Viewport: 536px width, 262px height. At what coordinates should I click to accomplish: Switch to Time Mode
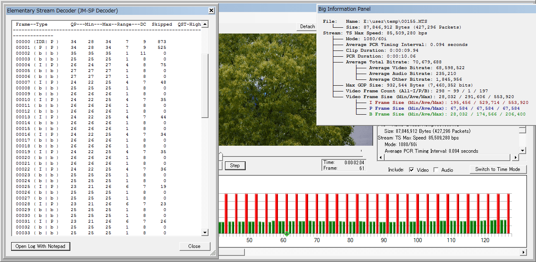click(498, 169)
